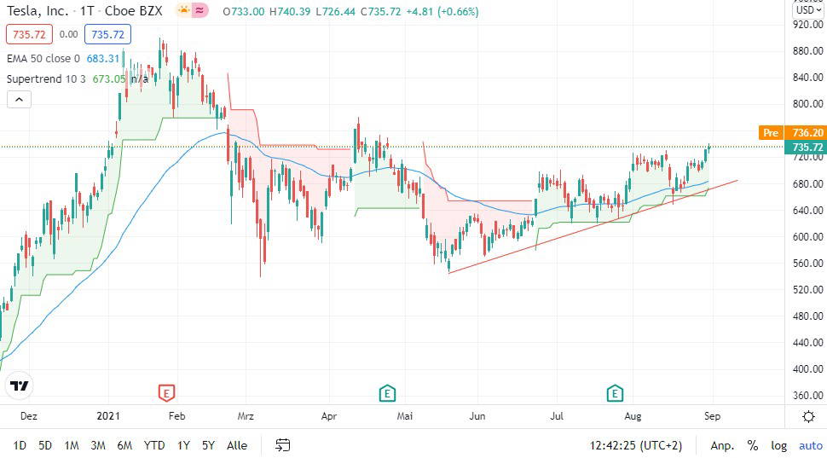Image resolution: width=827 pixels, height=458 pixels.
Task: Select the 1D time range
Action: pyautogui.click(x=20, y=445)
